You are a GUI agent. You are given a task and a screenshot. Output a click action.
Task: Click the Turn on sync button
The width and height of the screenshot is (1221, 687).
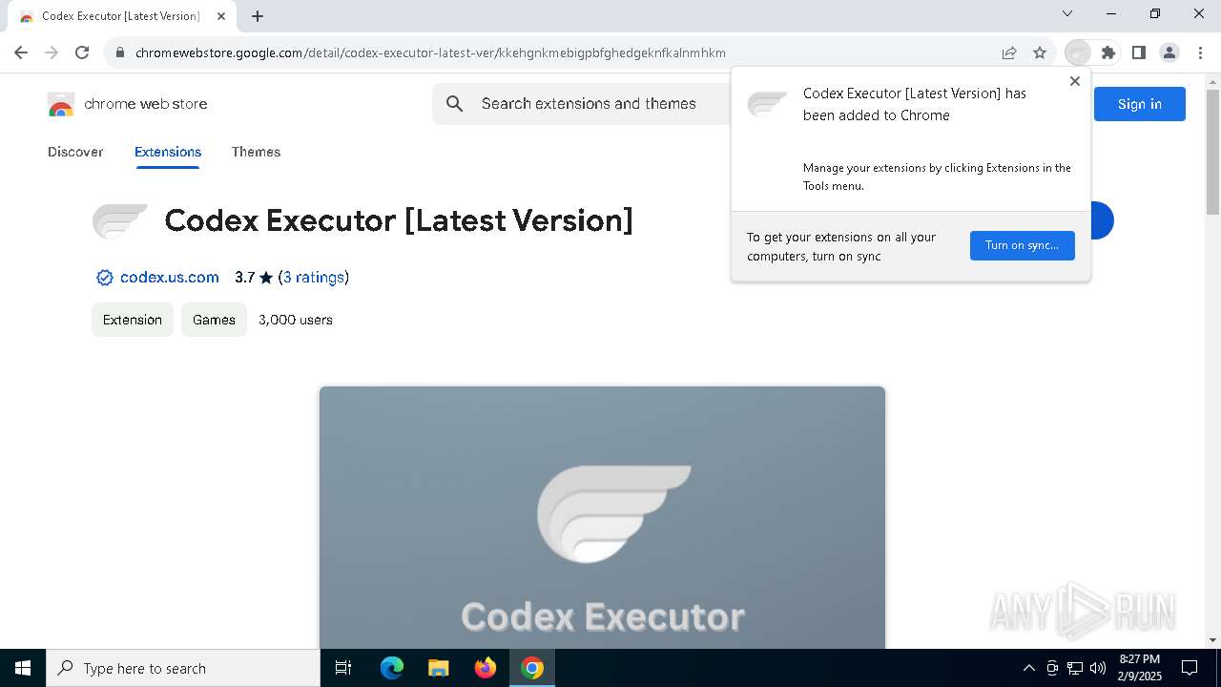1023,245
